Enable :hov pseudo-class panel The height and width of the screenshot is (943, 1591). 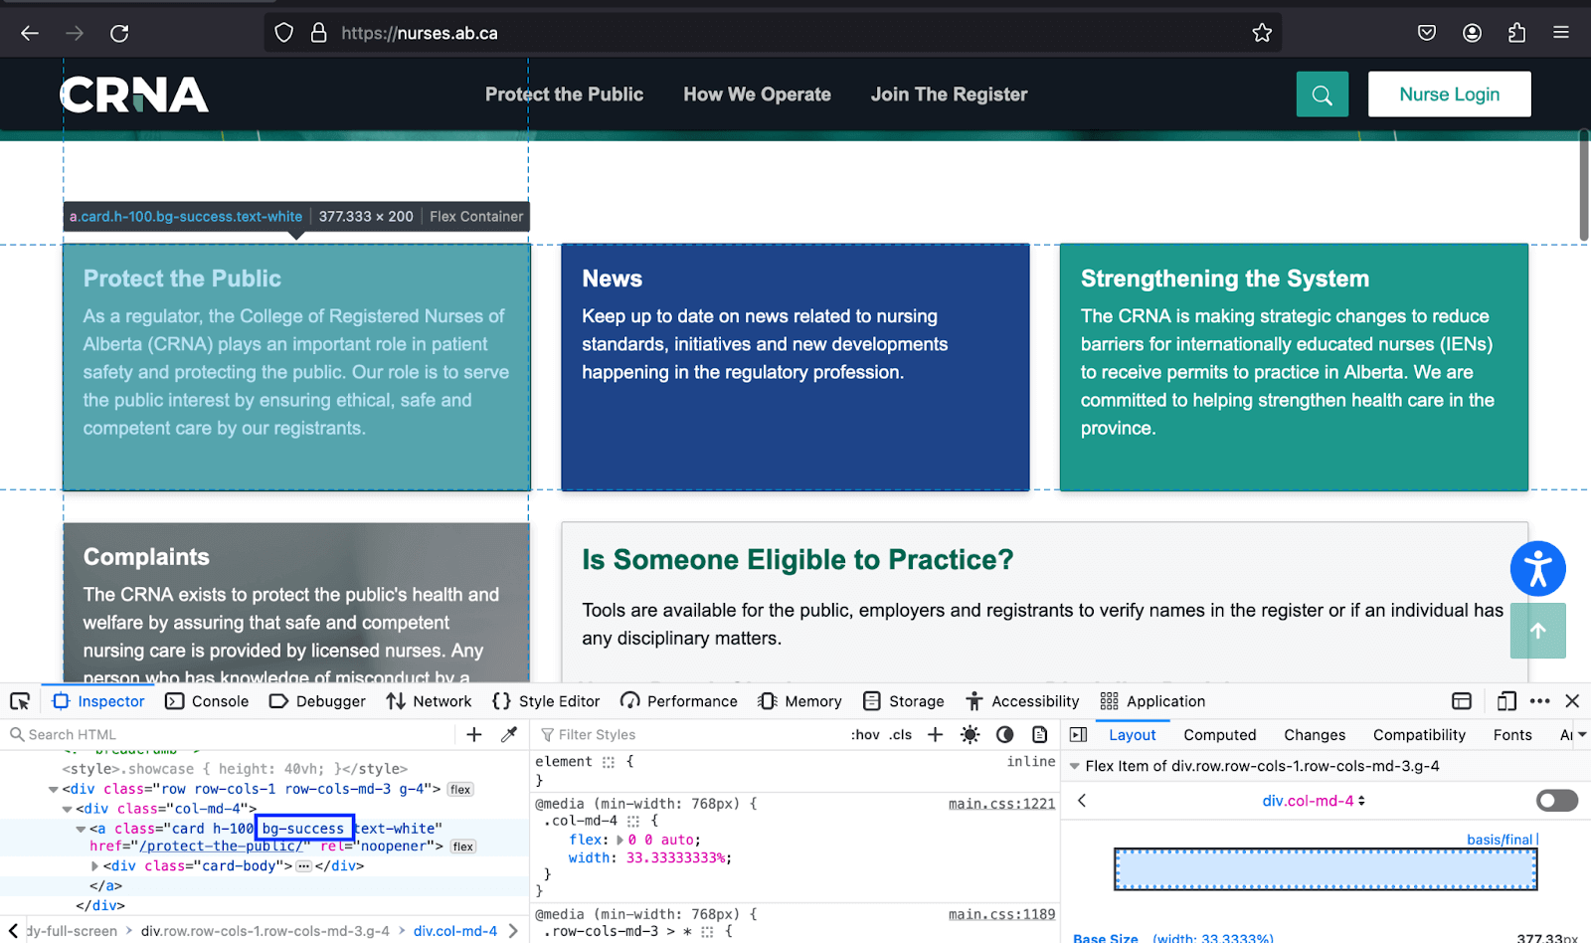(x=864, y=734)
